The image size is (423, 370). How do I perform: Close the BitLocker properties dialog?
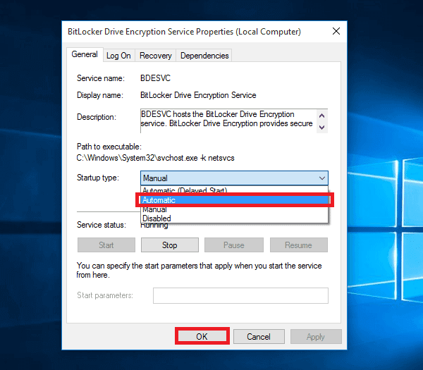(336, 31)
